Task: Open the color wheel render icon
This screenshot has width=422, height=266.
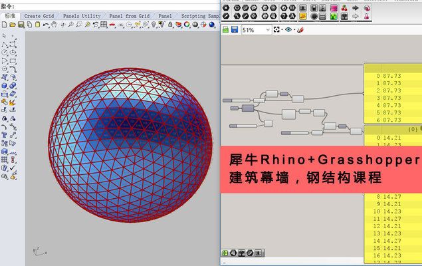Action: pyautogui.click(x=187, y=25)
